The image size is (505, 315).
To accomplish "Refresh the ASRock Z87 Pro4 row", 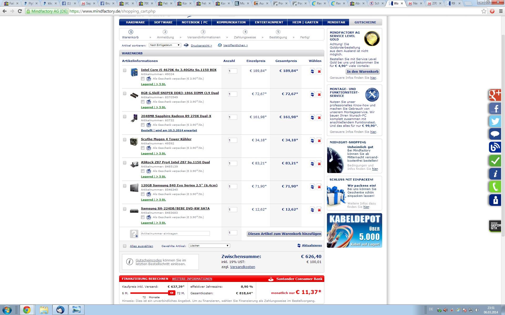I will click(312, 164).
